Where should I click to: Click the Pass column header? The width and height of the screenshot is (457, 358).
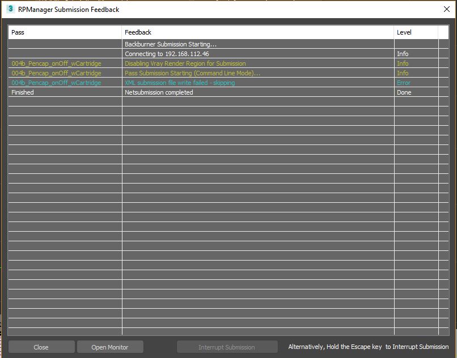65,32
